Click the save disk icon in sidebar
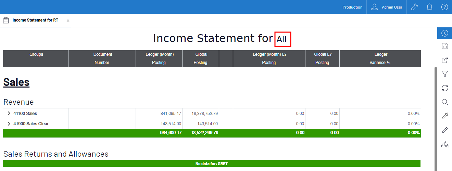Screen dimensions: 452x171 pyautogui.click(x=444, y=46)
